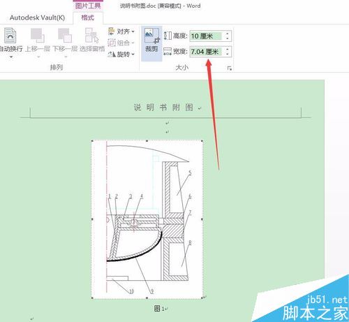The width and height of the screenshot is (349, 322).
Task: Decrease width with the down spinner
Action: [228, 54]
